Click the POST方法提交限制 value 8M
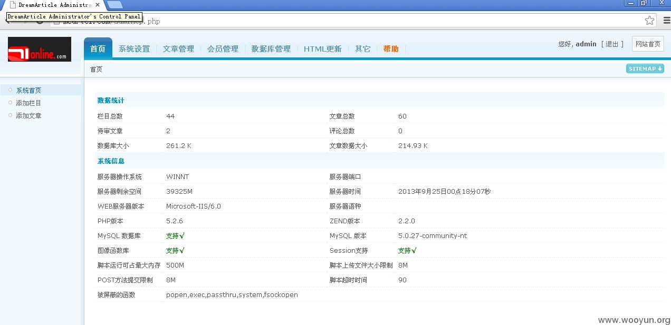The image size is (671, 325). pos(171,280)
